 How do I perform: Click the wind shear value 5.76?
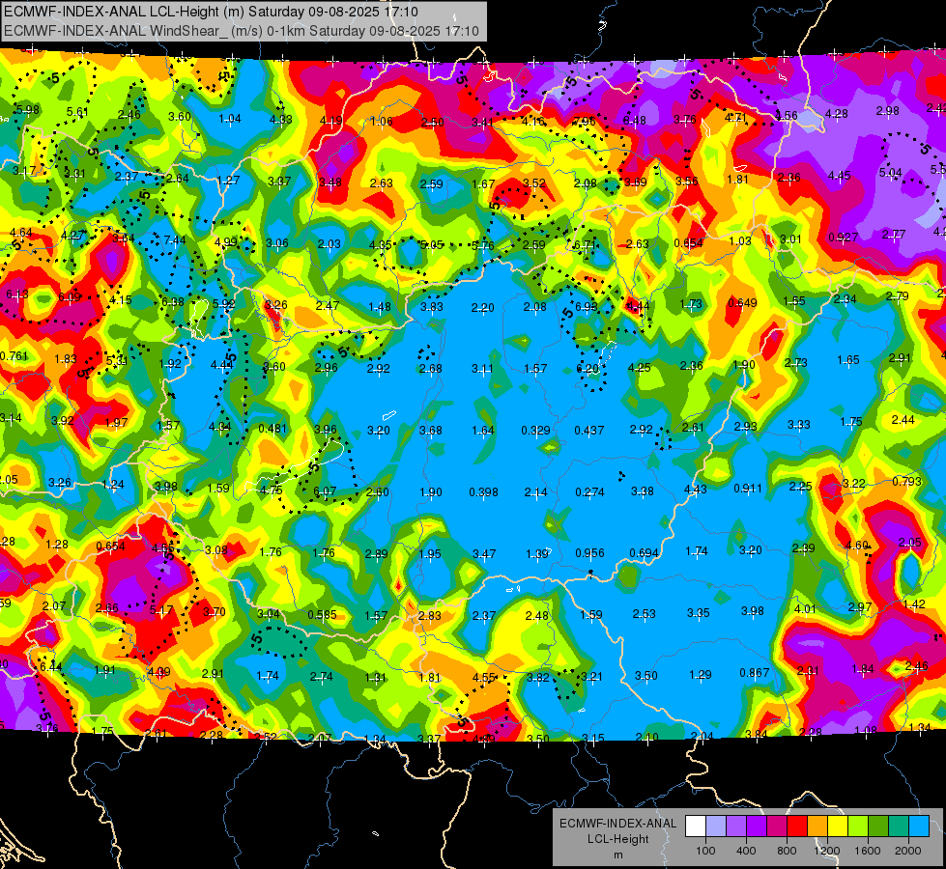pyautogui.click(x=482, y=245)
